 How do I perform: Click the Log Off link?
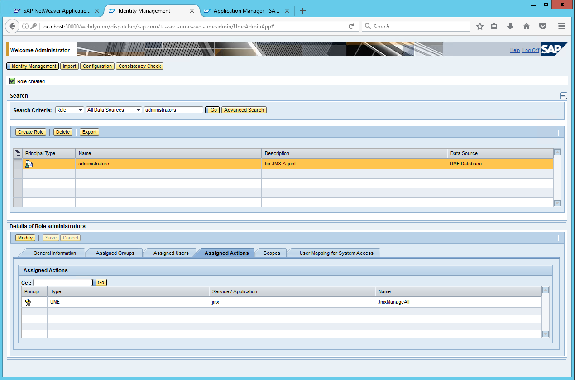531,51
